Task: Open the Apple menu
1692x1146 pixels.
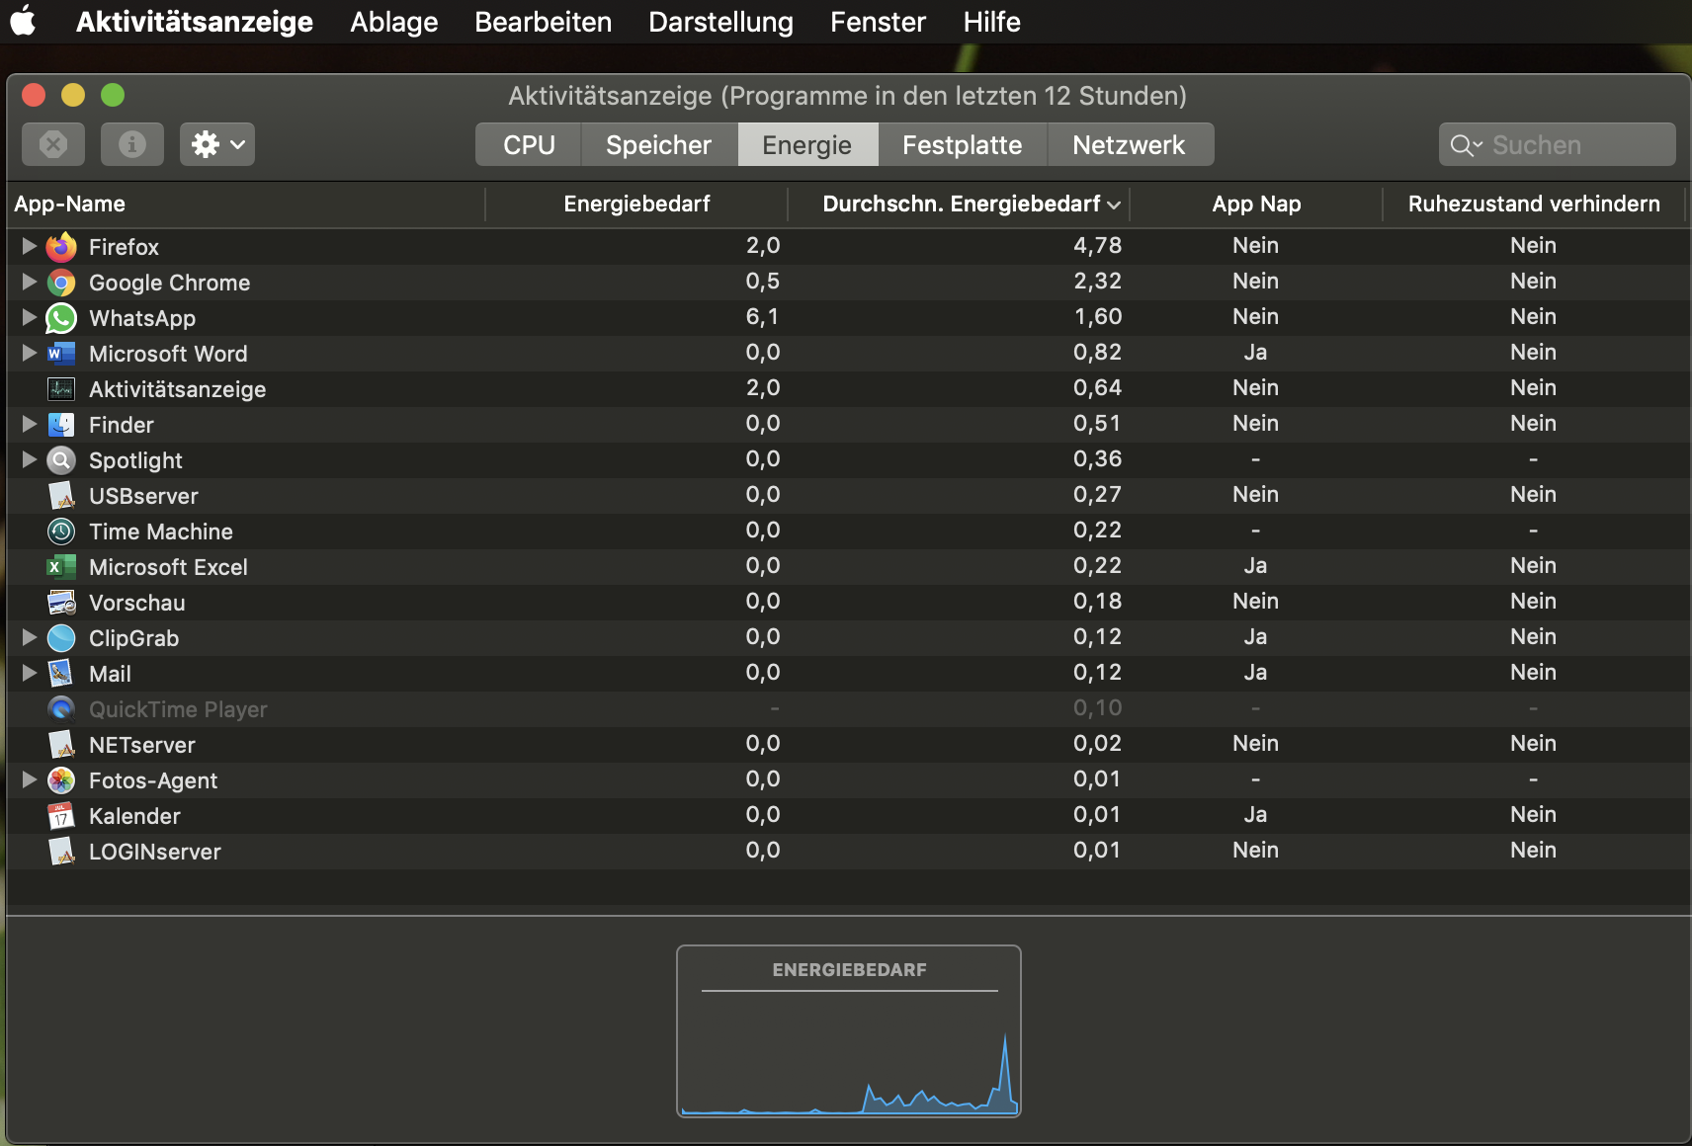Action: pos(24,22)
